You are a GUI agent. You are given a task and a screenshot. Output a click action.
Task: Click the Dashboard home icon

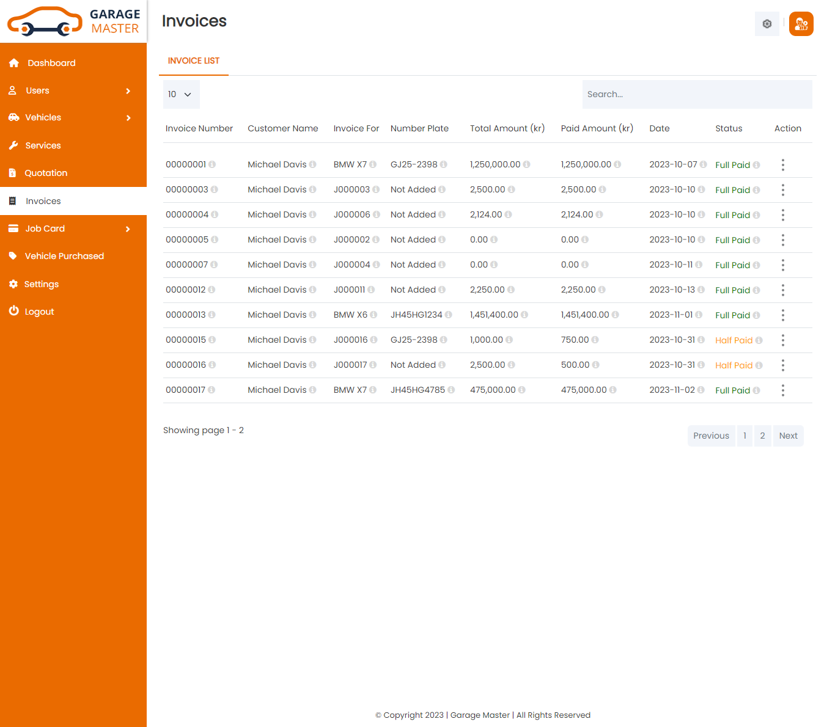(14, 63)
